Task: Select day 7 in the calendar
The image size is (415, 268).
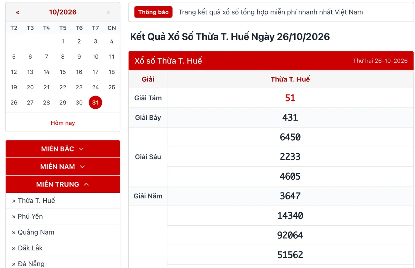Action: tap(46, 57)
